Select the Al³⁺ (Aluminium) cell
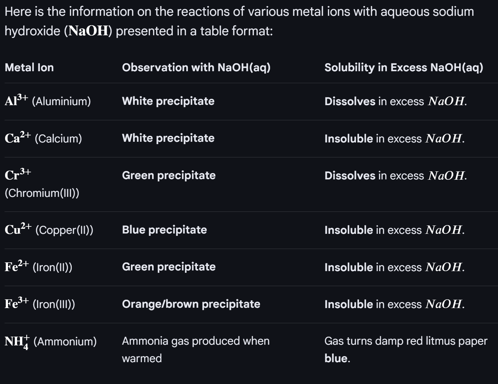 click(x=48, y=101)
